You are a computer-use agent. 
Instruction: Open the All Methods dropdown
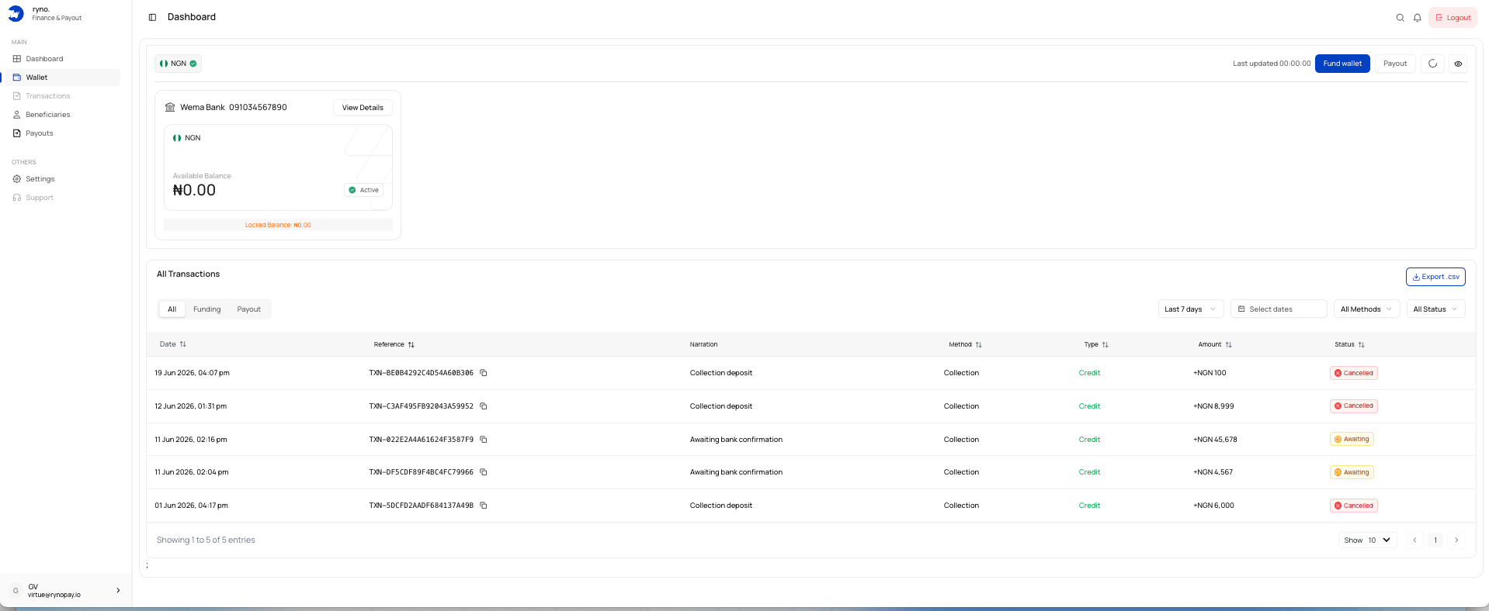tap(1367, 309)
